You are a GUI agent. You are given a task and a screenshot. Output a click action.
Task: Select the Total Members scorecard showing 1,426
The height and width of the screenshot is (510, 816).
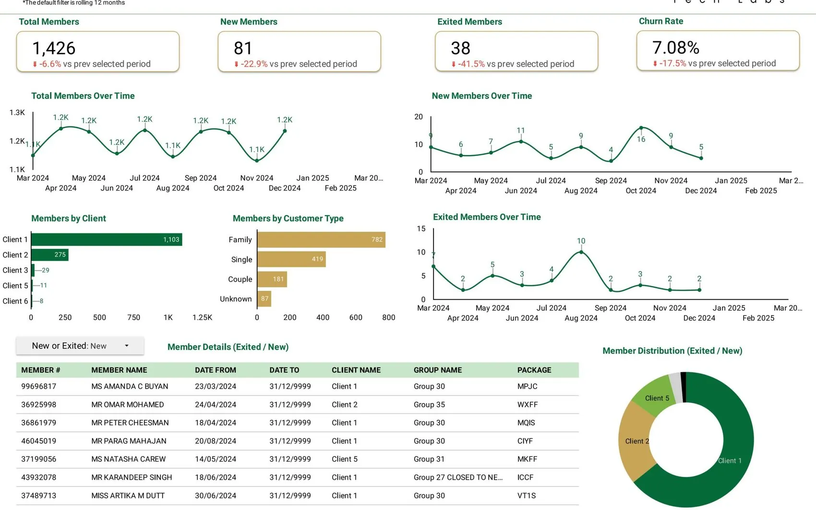click(x=98, y=52)
